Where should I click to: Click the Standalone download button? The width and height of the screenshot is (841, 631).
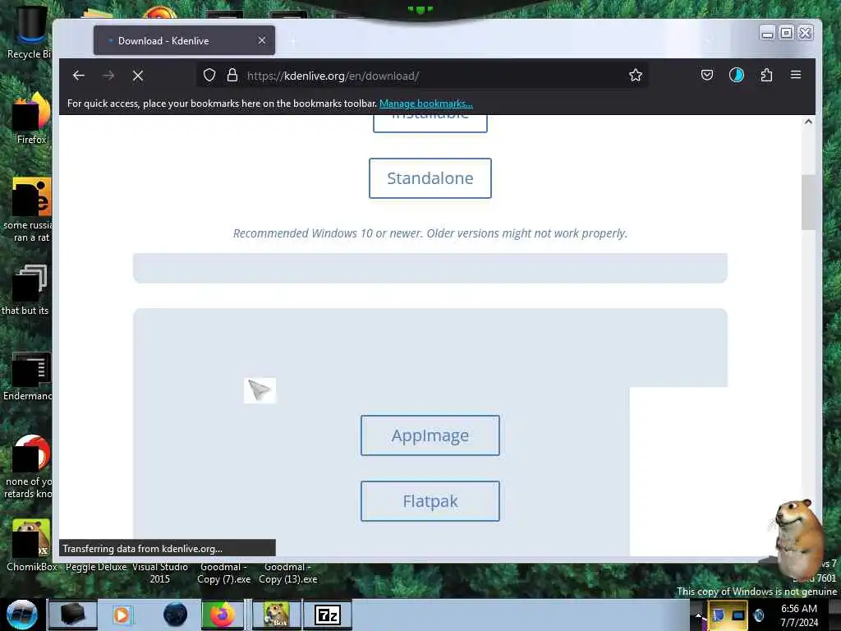point(430,178)
